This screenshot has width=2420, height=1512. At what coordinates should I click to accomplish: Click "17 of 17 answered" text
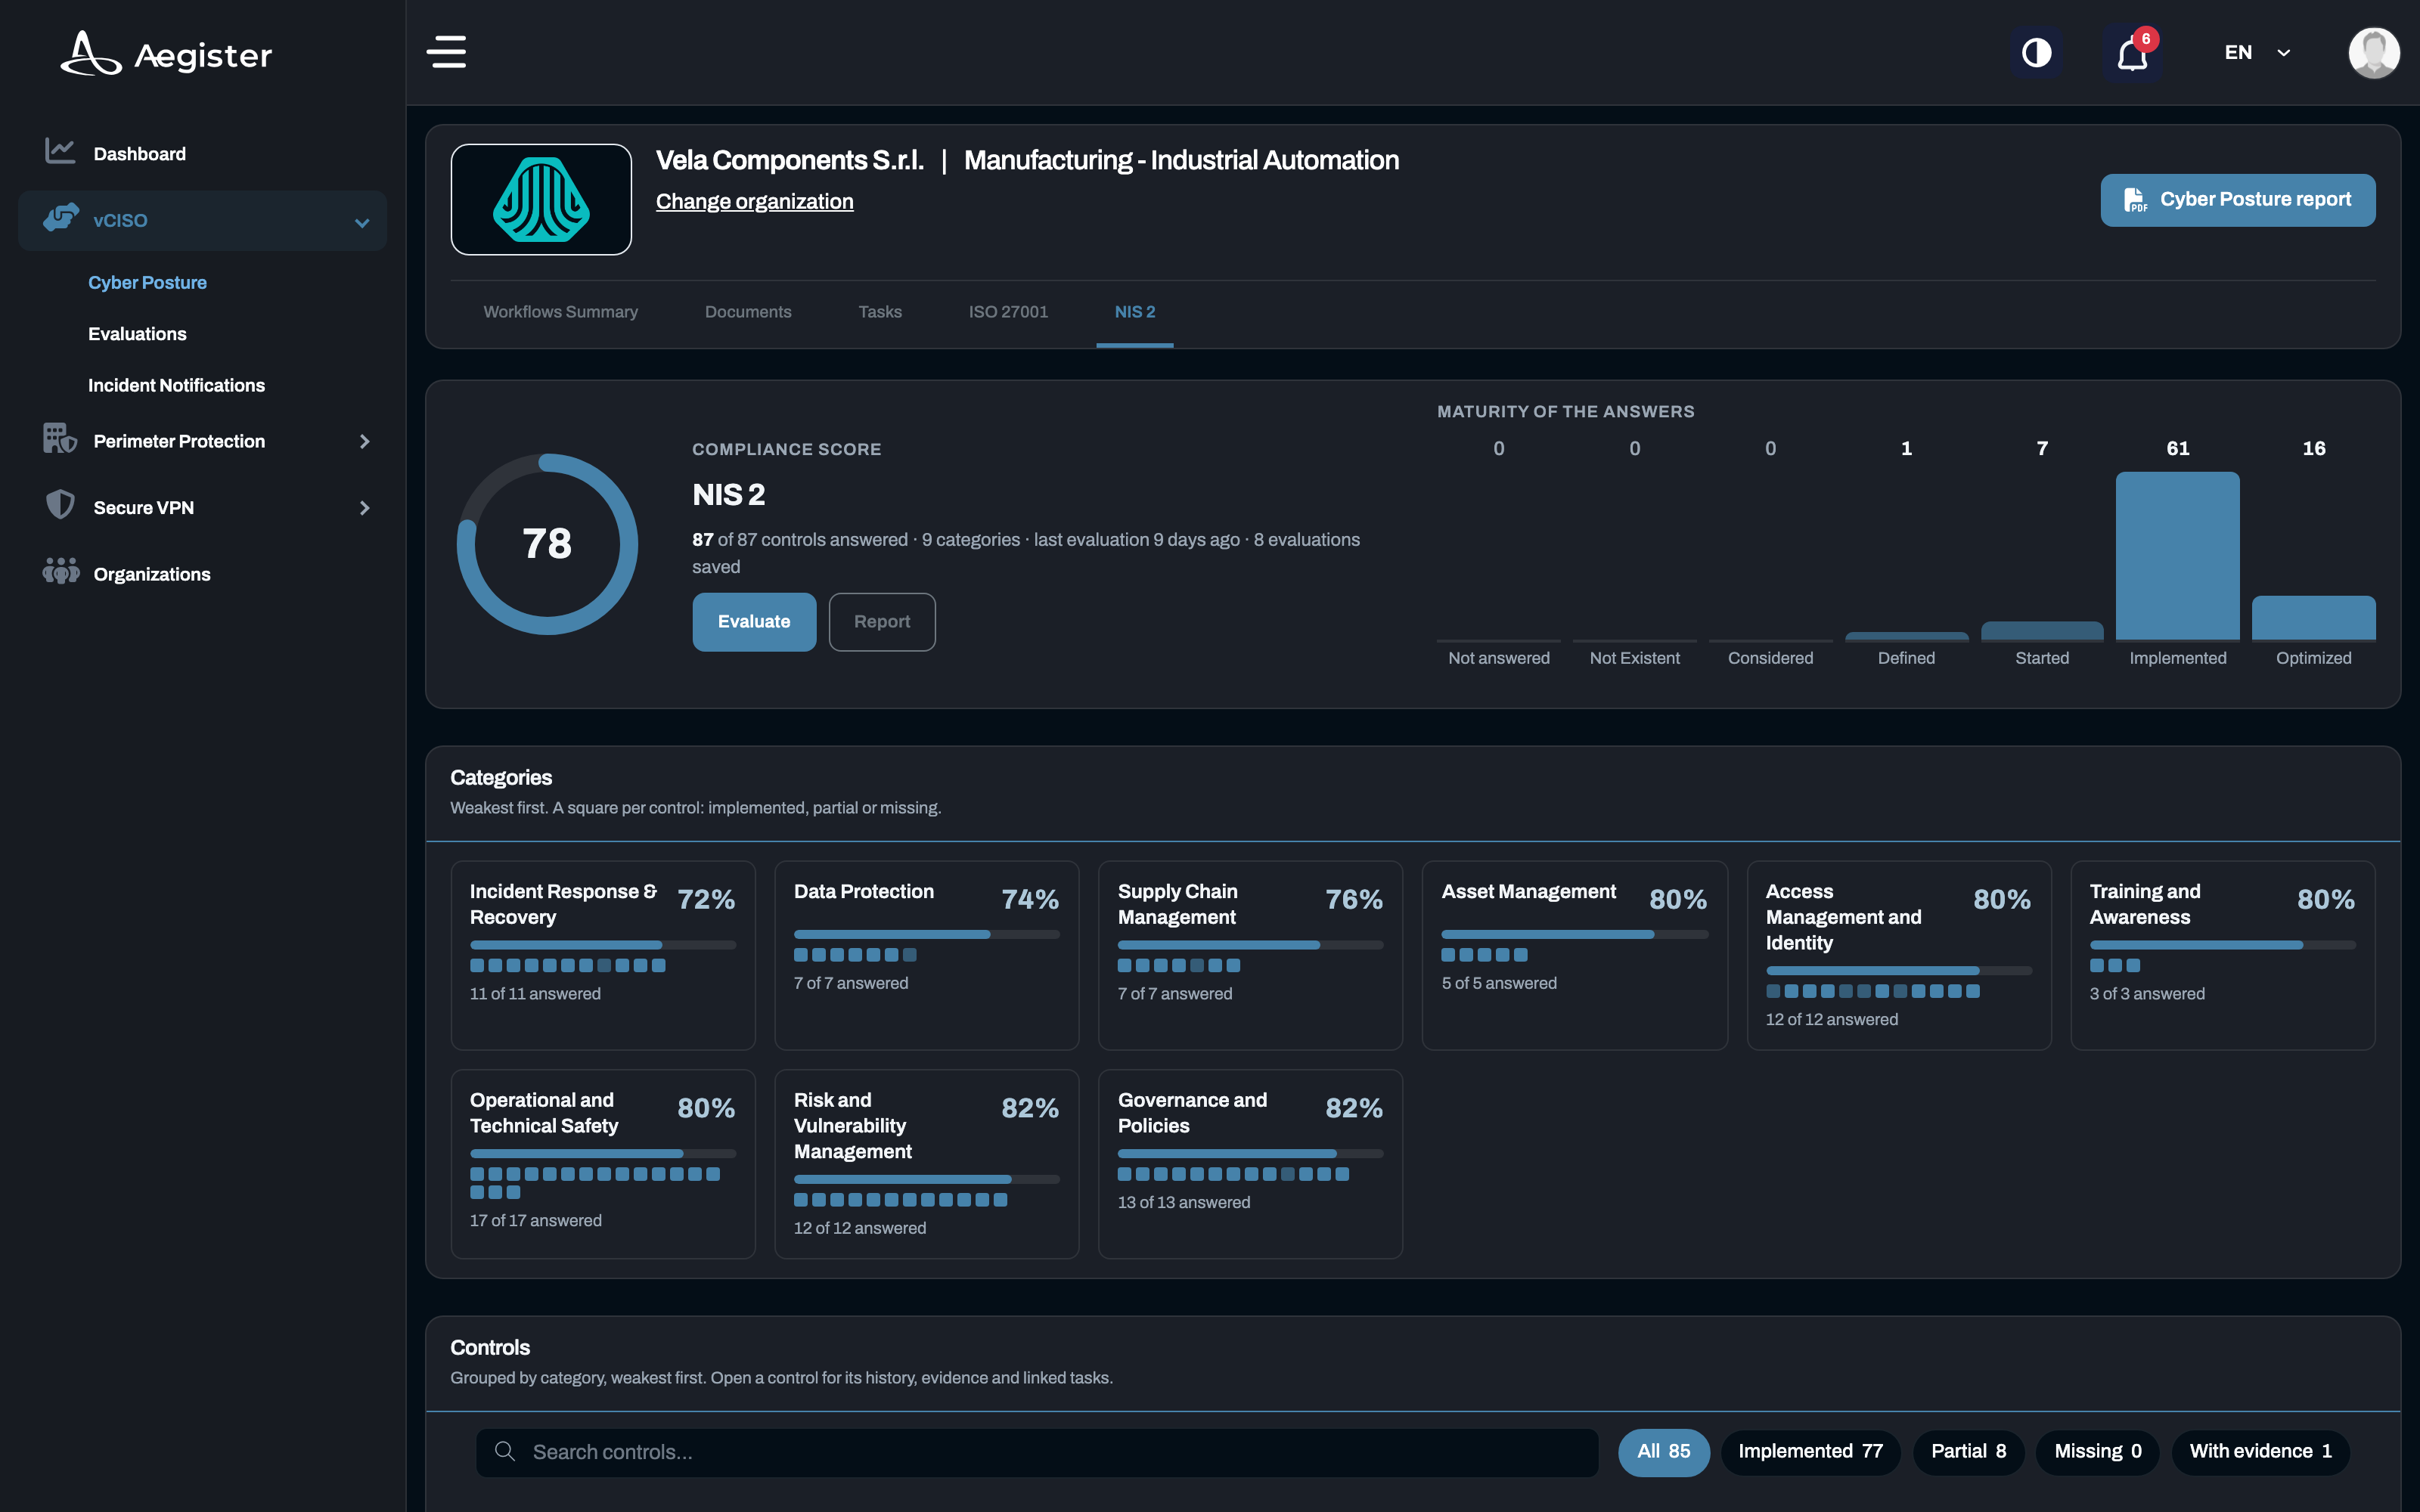pyautogui.click(x=536, y=1220)
